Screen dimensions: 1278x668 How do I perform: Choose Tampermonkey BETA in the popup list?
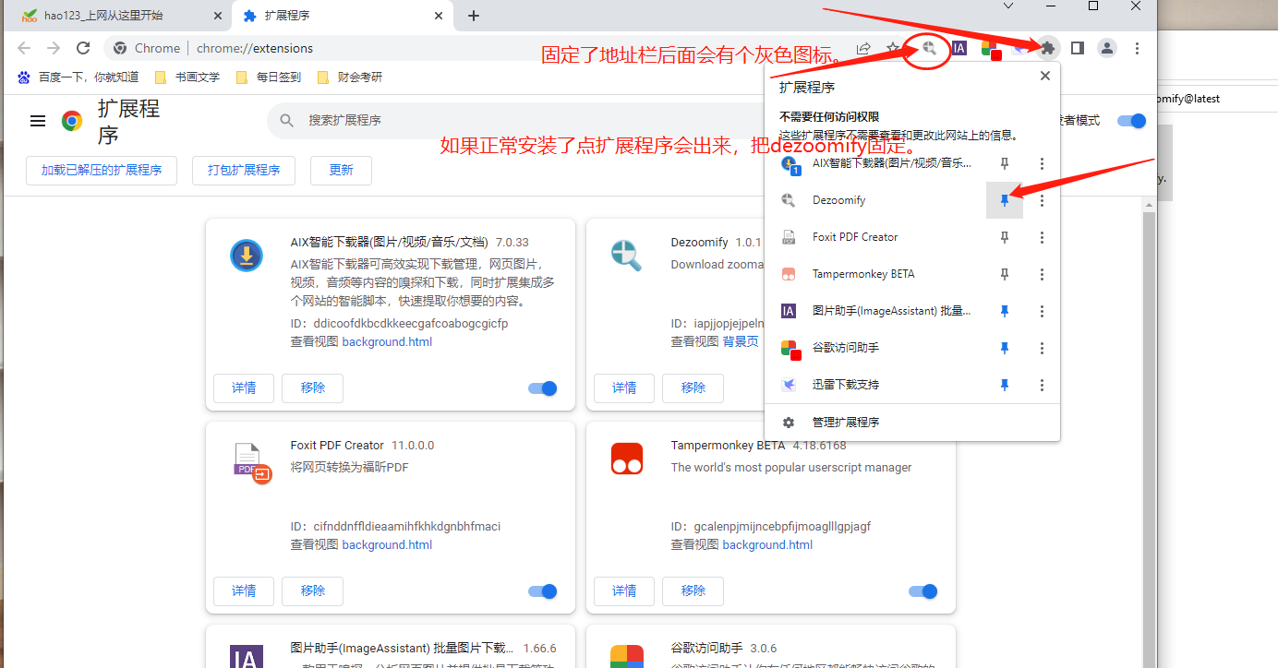[875, 274]
